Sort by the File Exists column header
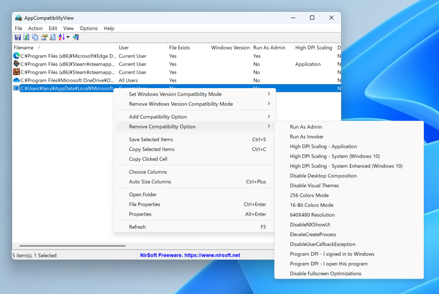Image resolution: width=439 pixels, height=294 pixels. pos(188,47)
